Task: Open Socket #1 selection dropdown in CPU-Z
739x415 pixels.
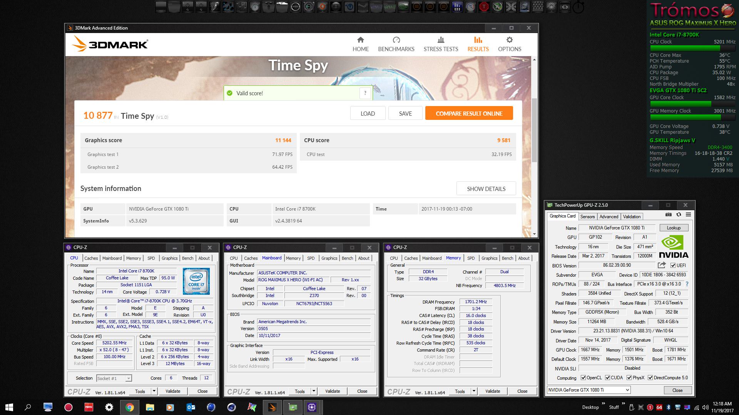Action: pos(114,378)
